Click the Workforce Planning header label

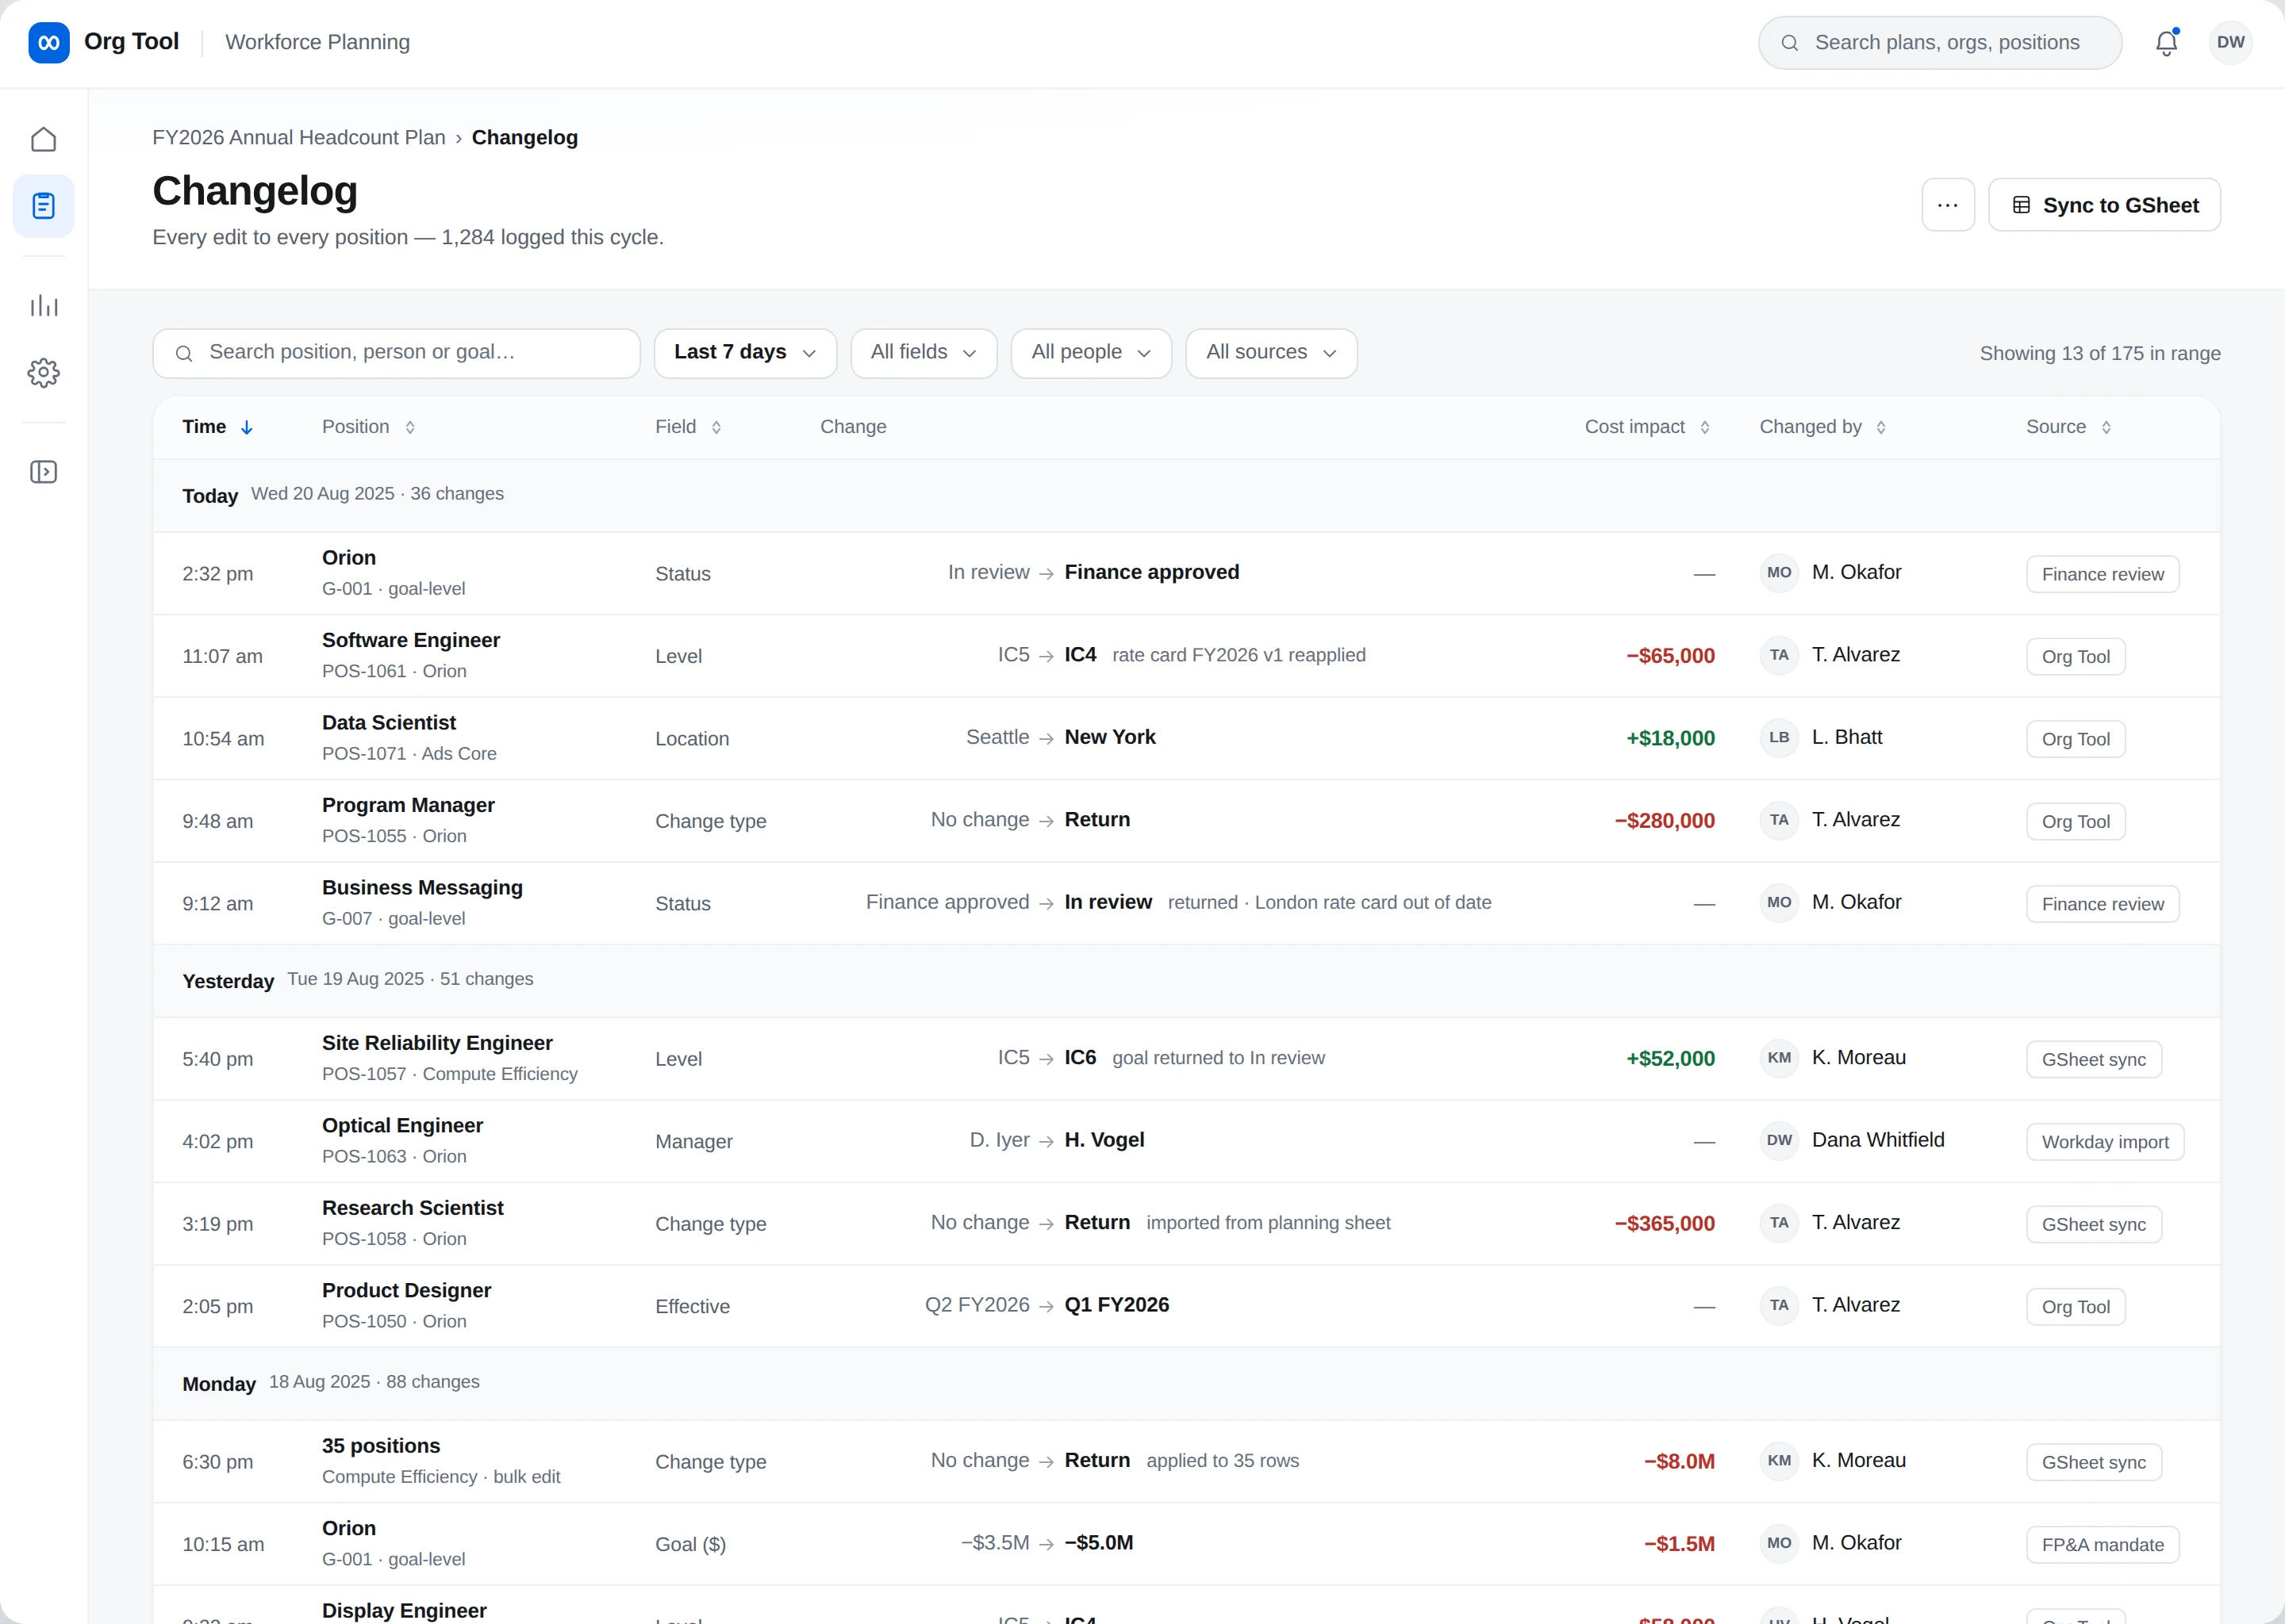pos(317,42)
